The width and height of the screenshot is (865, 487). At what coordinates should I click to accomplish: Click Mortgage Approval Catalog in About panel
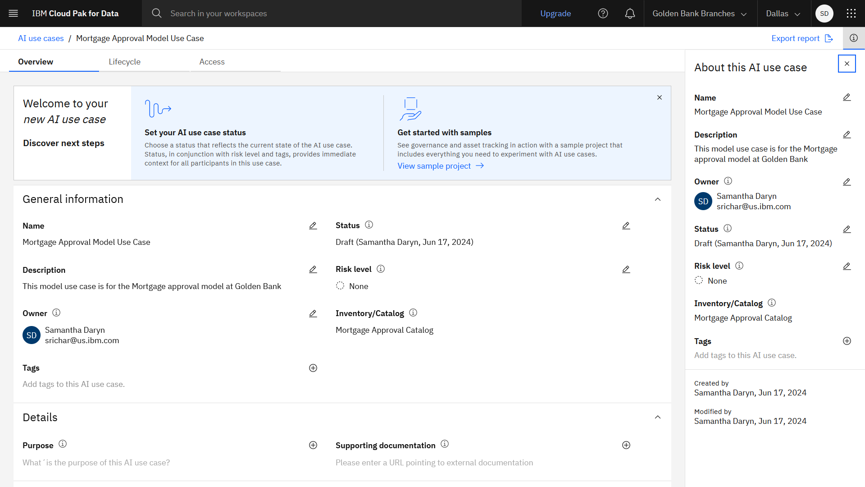tap(743, 318)
